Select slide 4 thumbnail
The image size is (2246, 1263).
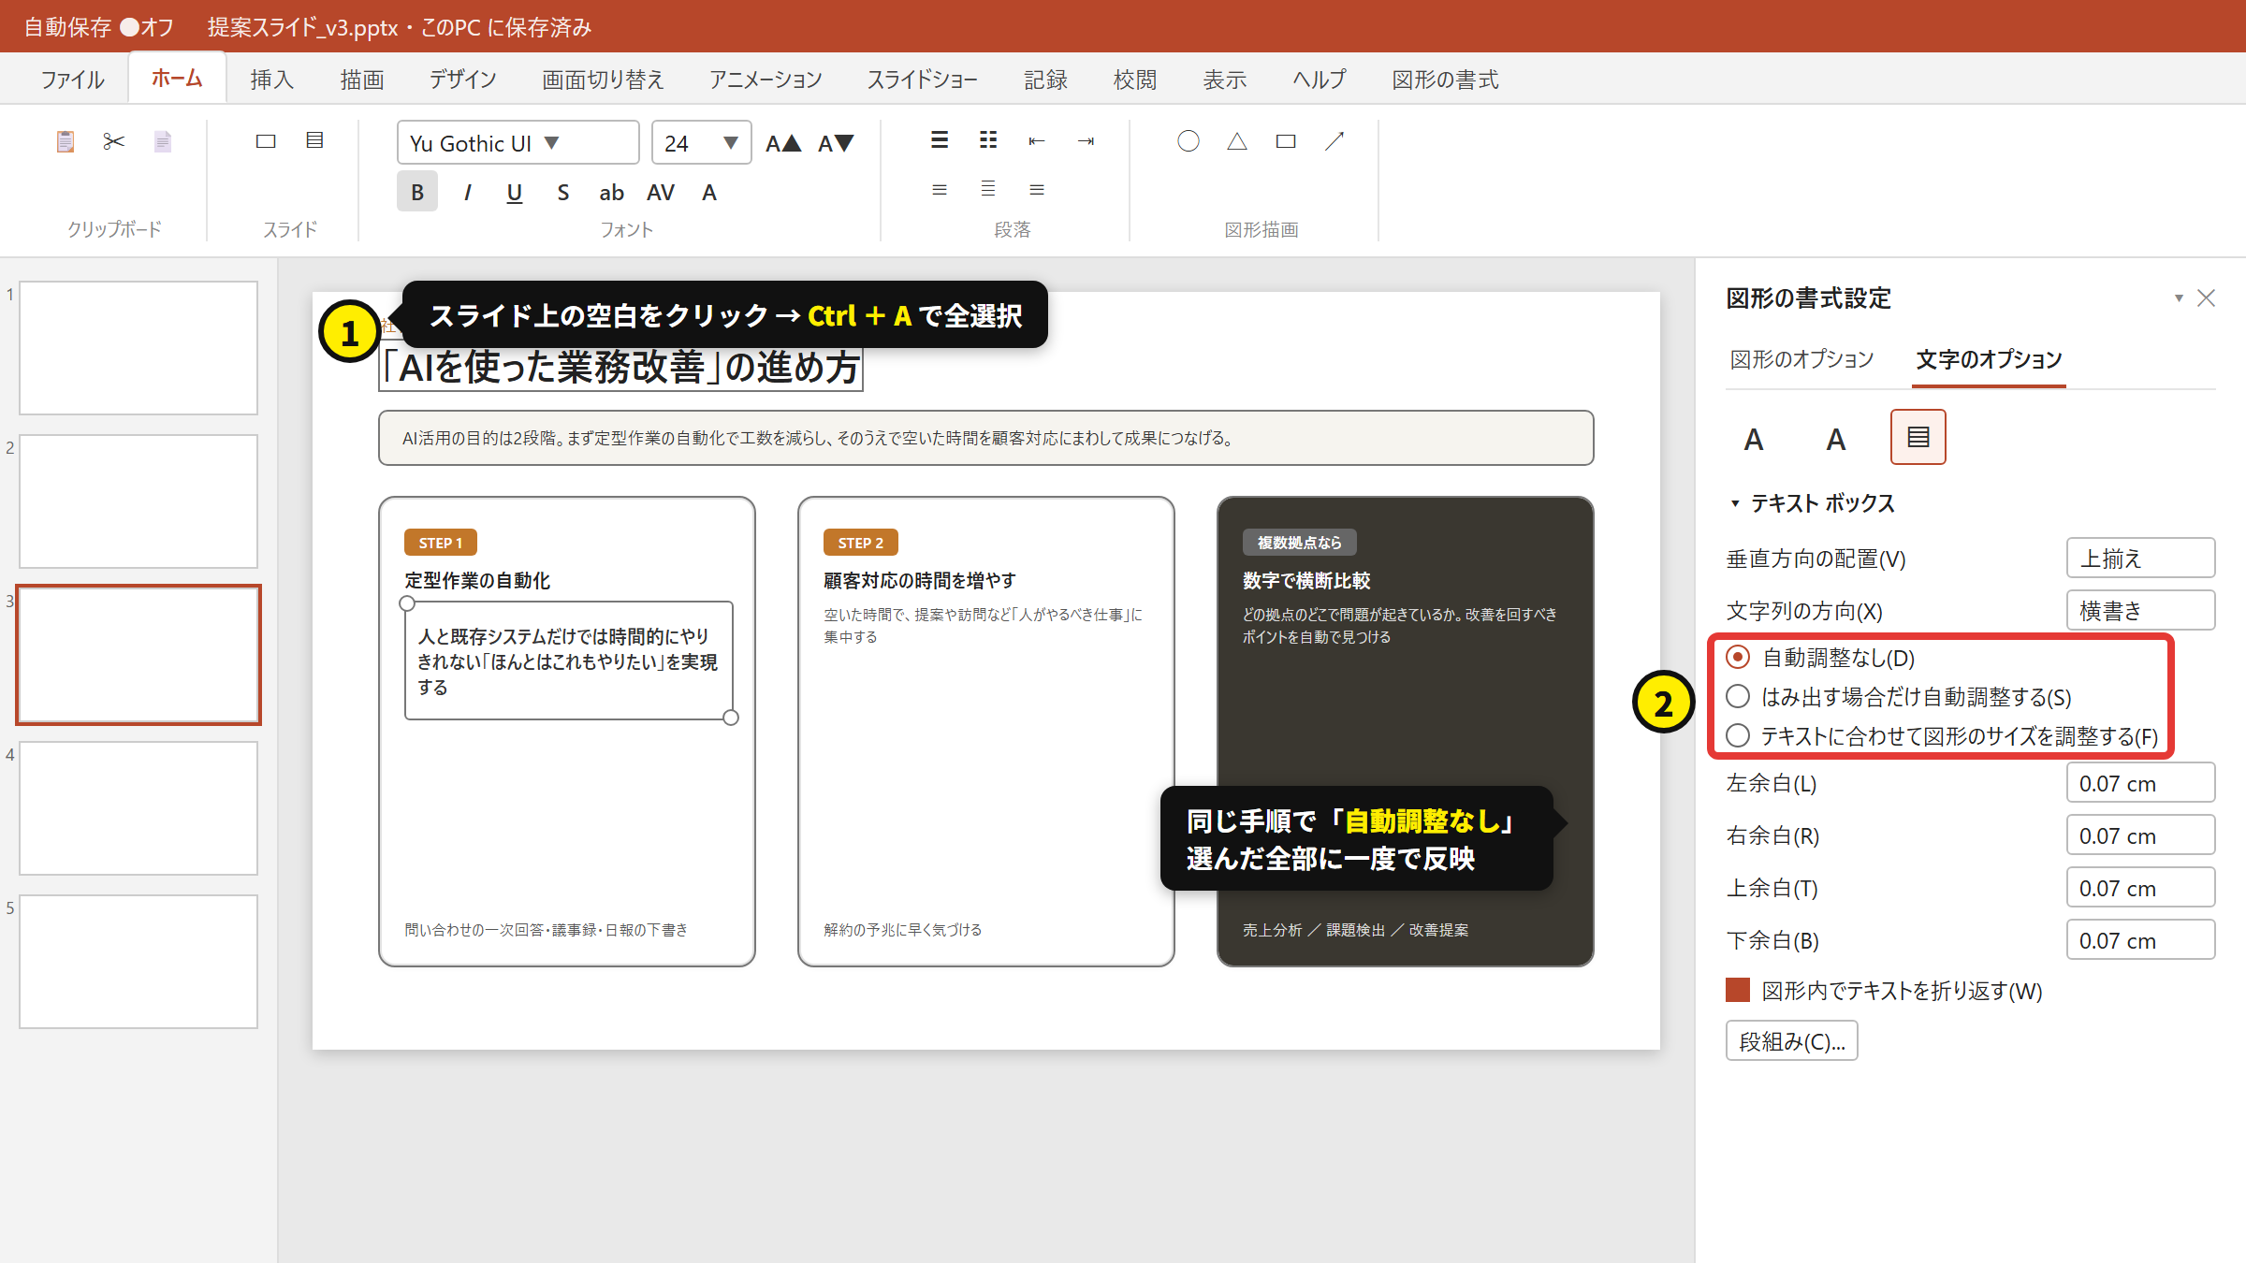click(139, 808)
